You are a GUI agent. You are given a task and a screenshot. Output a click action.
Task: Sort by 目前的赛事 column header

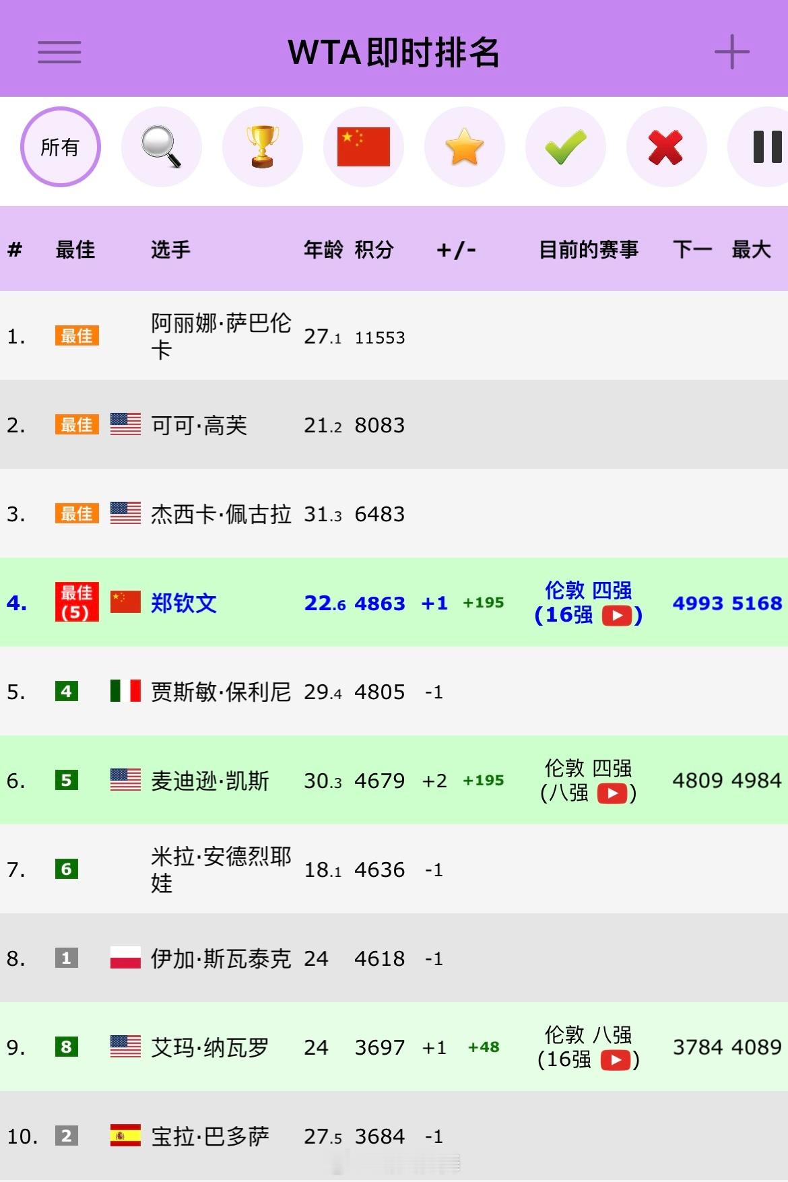[589, 250]
